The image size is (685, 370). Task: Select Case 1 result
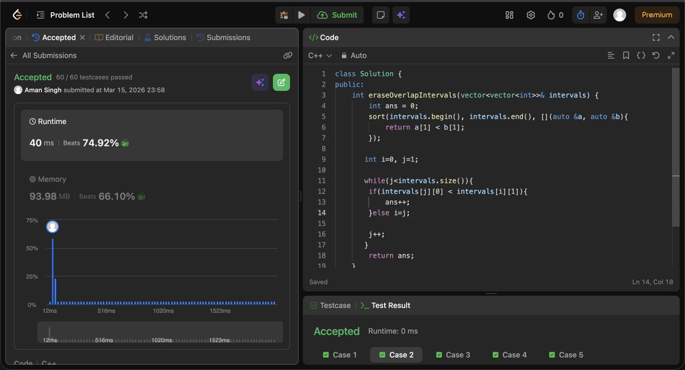click(x=340, y=355)
